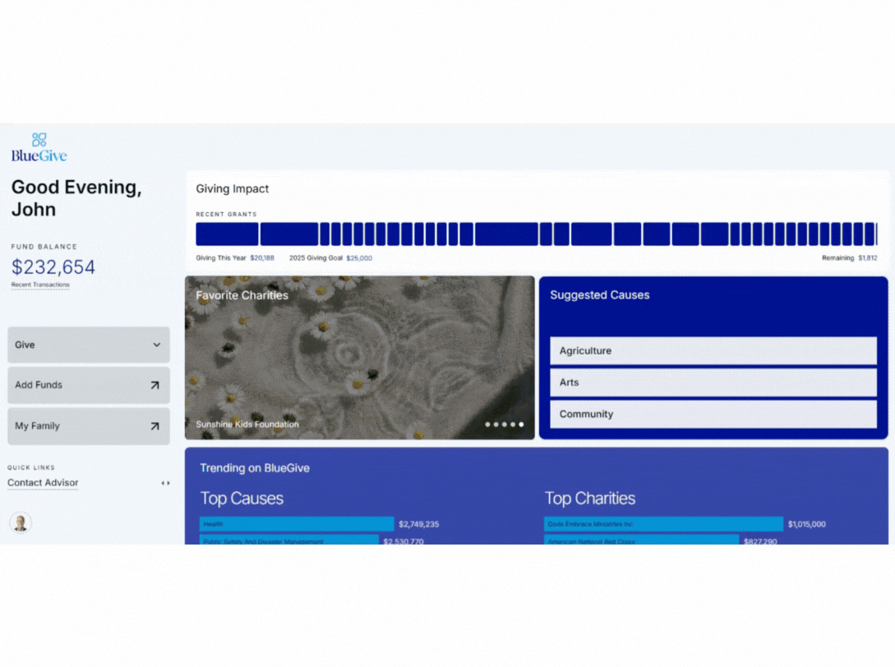Select Agriculture in Suggested Causes
Viewport: 895px width, 667px height.
713,350
